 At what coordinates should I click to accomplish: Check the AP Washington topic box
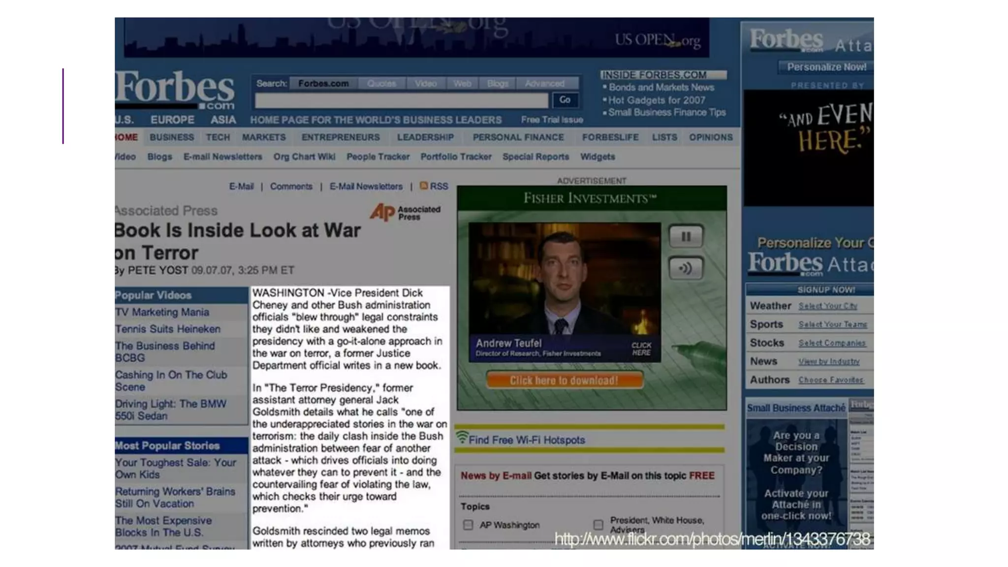[468, 525]
